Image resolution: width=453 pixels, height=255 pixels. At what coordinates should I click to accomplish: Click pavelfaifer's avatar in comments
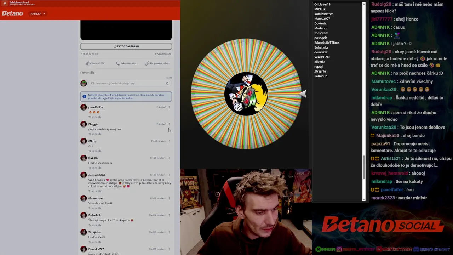84,107
